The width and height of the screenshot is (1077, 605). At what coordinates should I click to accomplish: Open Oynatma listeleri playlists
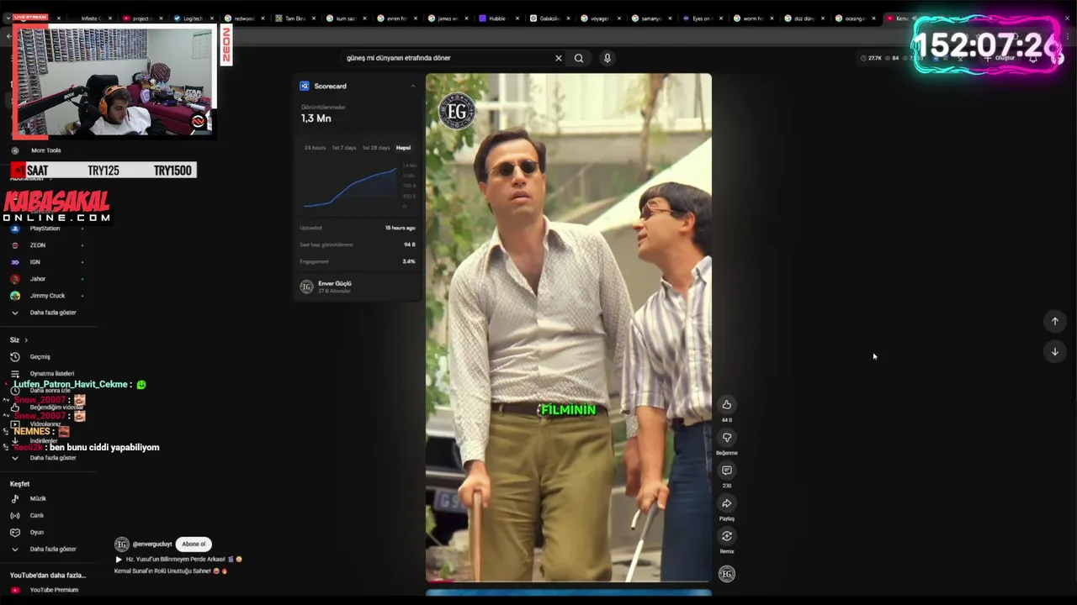[52, 373]
